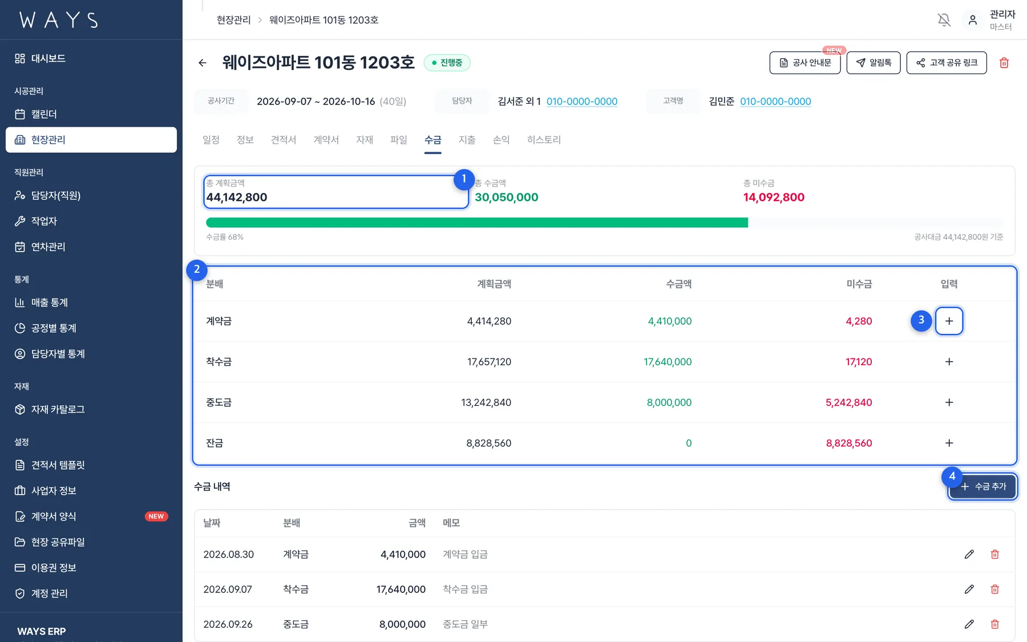Open 작업자 in the sidebar
1027x642 pixels.
tap(91, 221)
